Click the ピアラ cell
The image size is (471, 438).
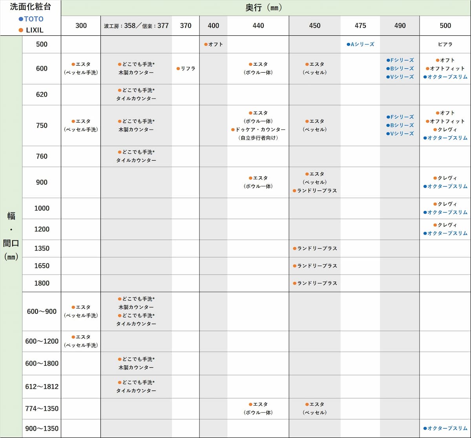coord(445,44)
